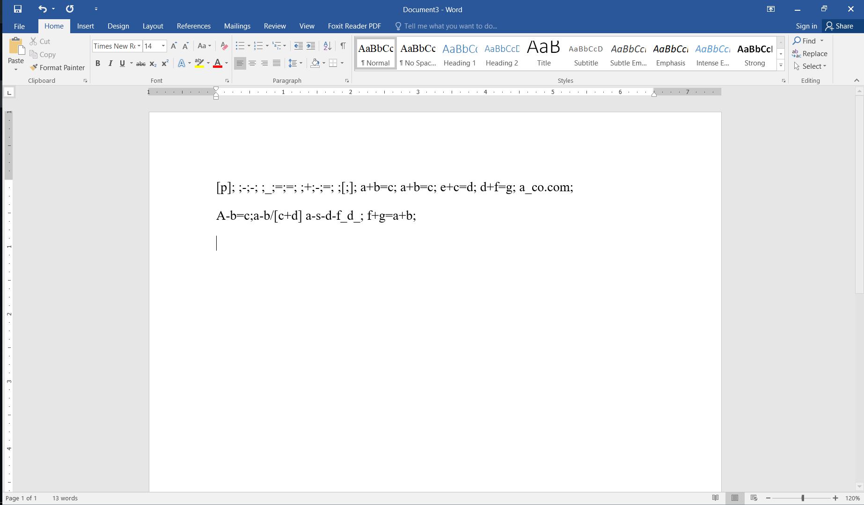Click the Save icon in title bar
Viewport: 864px width, 505px height.
pyautogui.click(x=18, y=9)
